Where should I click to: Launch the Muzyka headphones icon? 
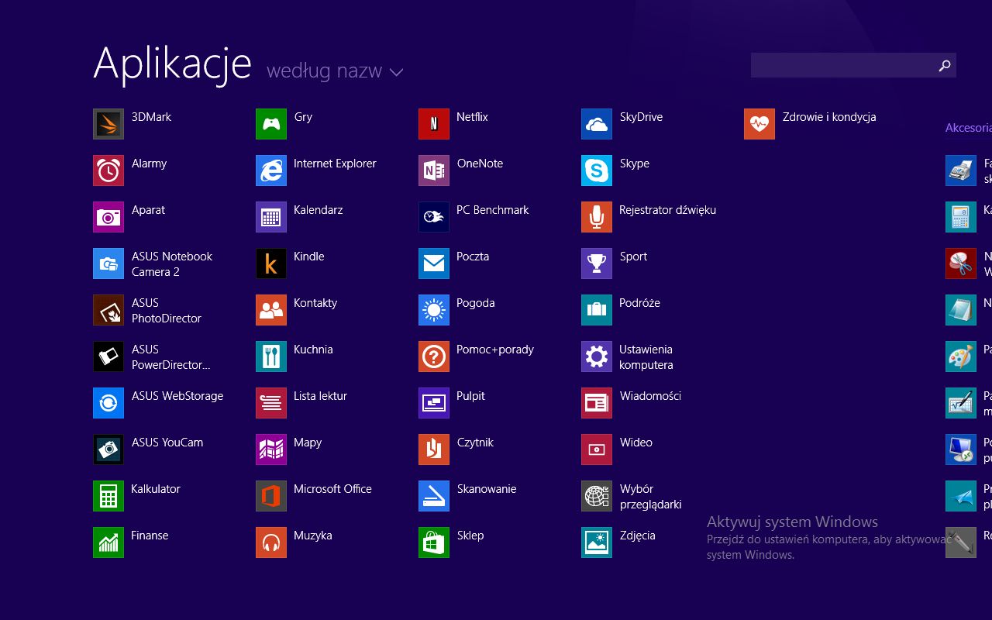(271, 542)
